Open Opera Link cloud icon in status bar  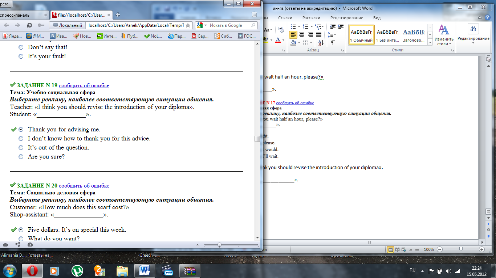click(5, 245)
